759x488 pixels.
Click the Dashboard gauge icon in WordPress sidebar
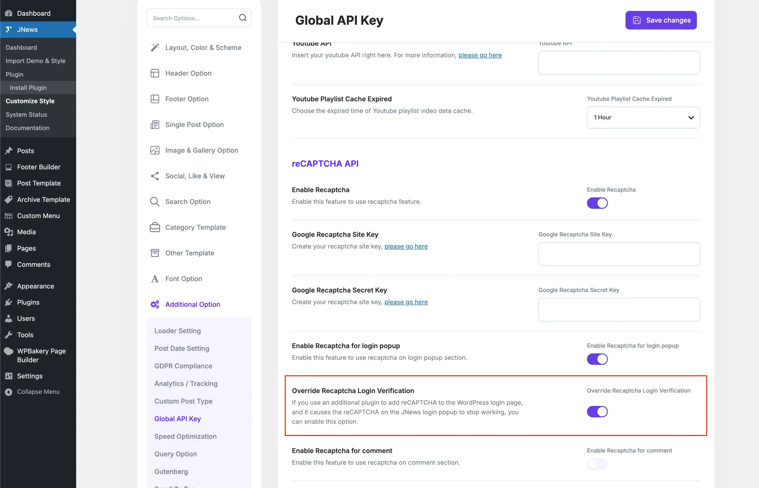tap(9, 13)
